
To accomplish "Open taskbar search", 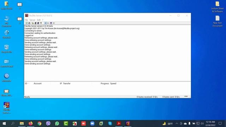I will (13, 123).
